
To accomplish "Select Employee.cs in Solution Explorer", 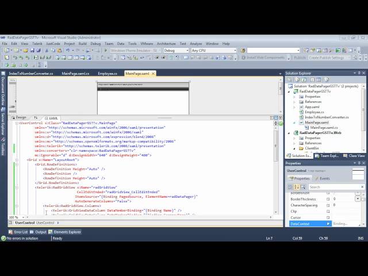I will pyautogui.click(x=315, y=112).
